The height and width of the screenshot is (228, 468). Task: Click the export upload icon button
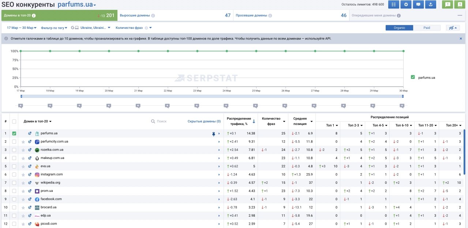(x=430, y=5)
